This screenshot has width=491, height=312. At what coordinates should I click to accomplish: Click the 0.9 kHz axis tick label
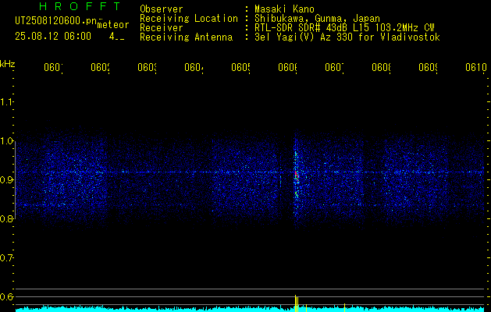click(6, 180)
